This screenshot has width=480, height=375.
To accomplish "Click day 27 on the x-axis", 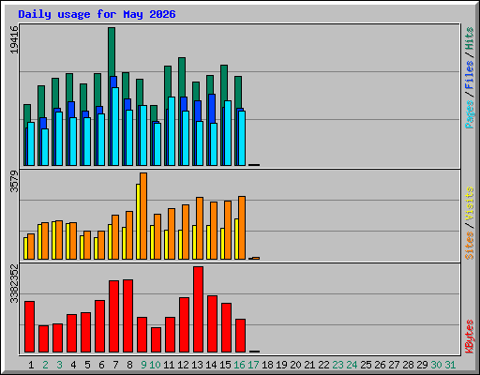I will point(394,365).
